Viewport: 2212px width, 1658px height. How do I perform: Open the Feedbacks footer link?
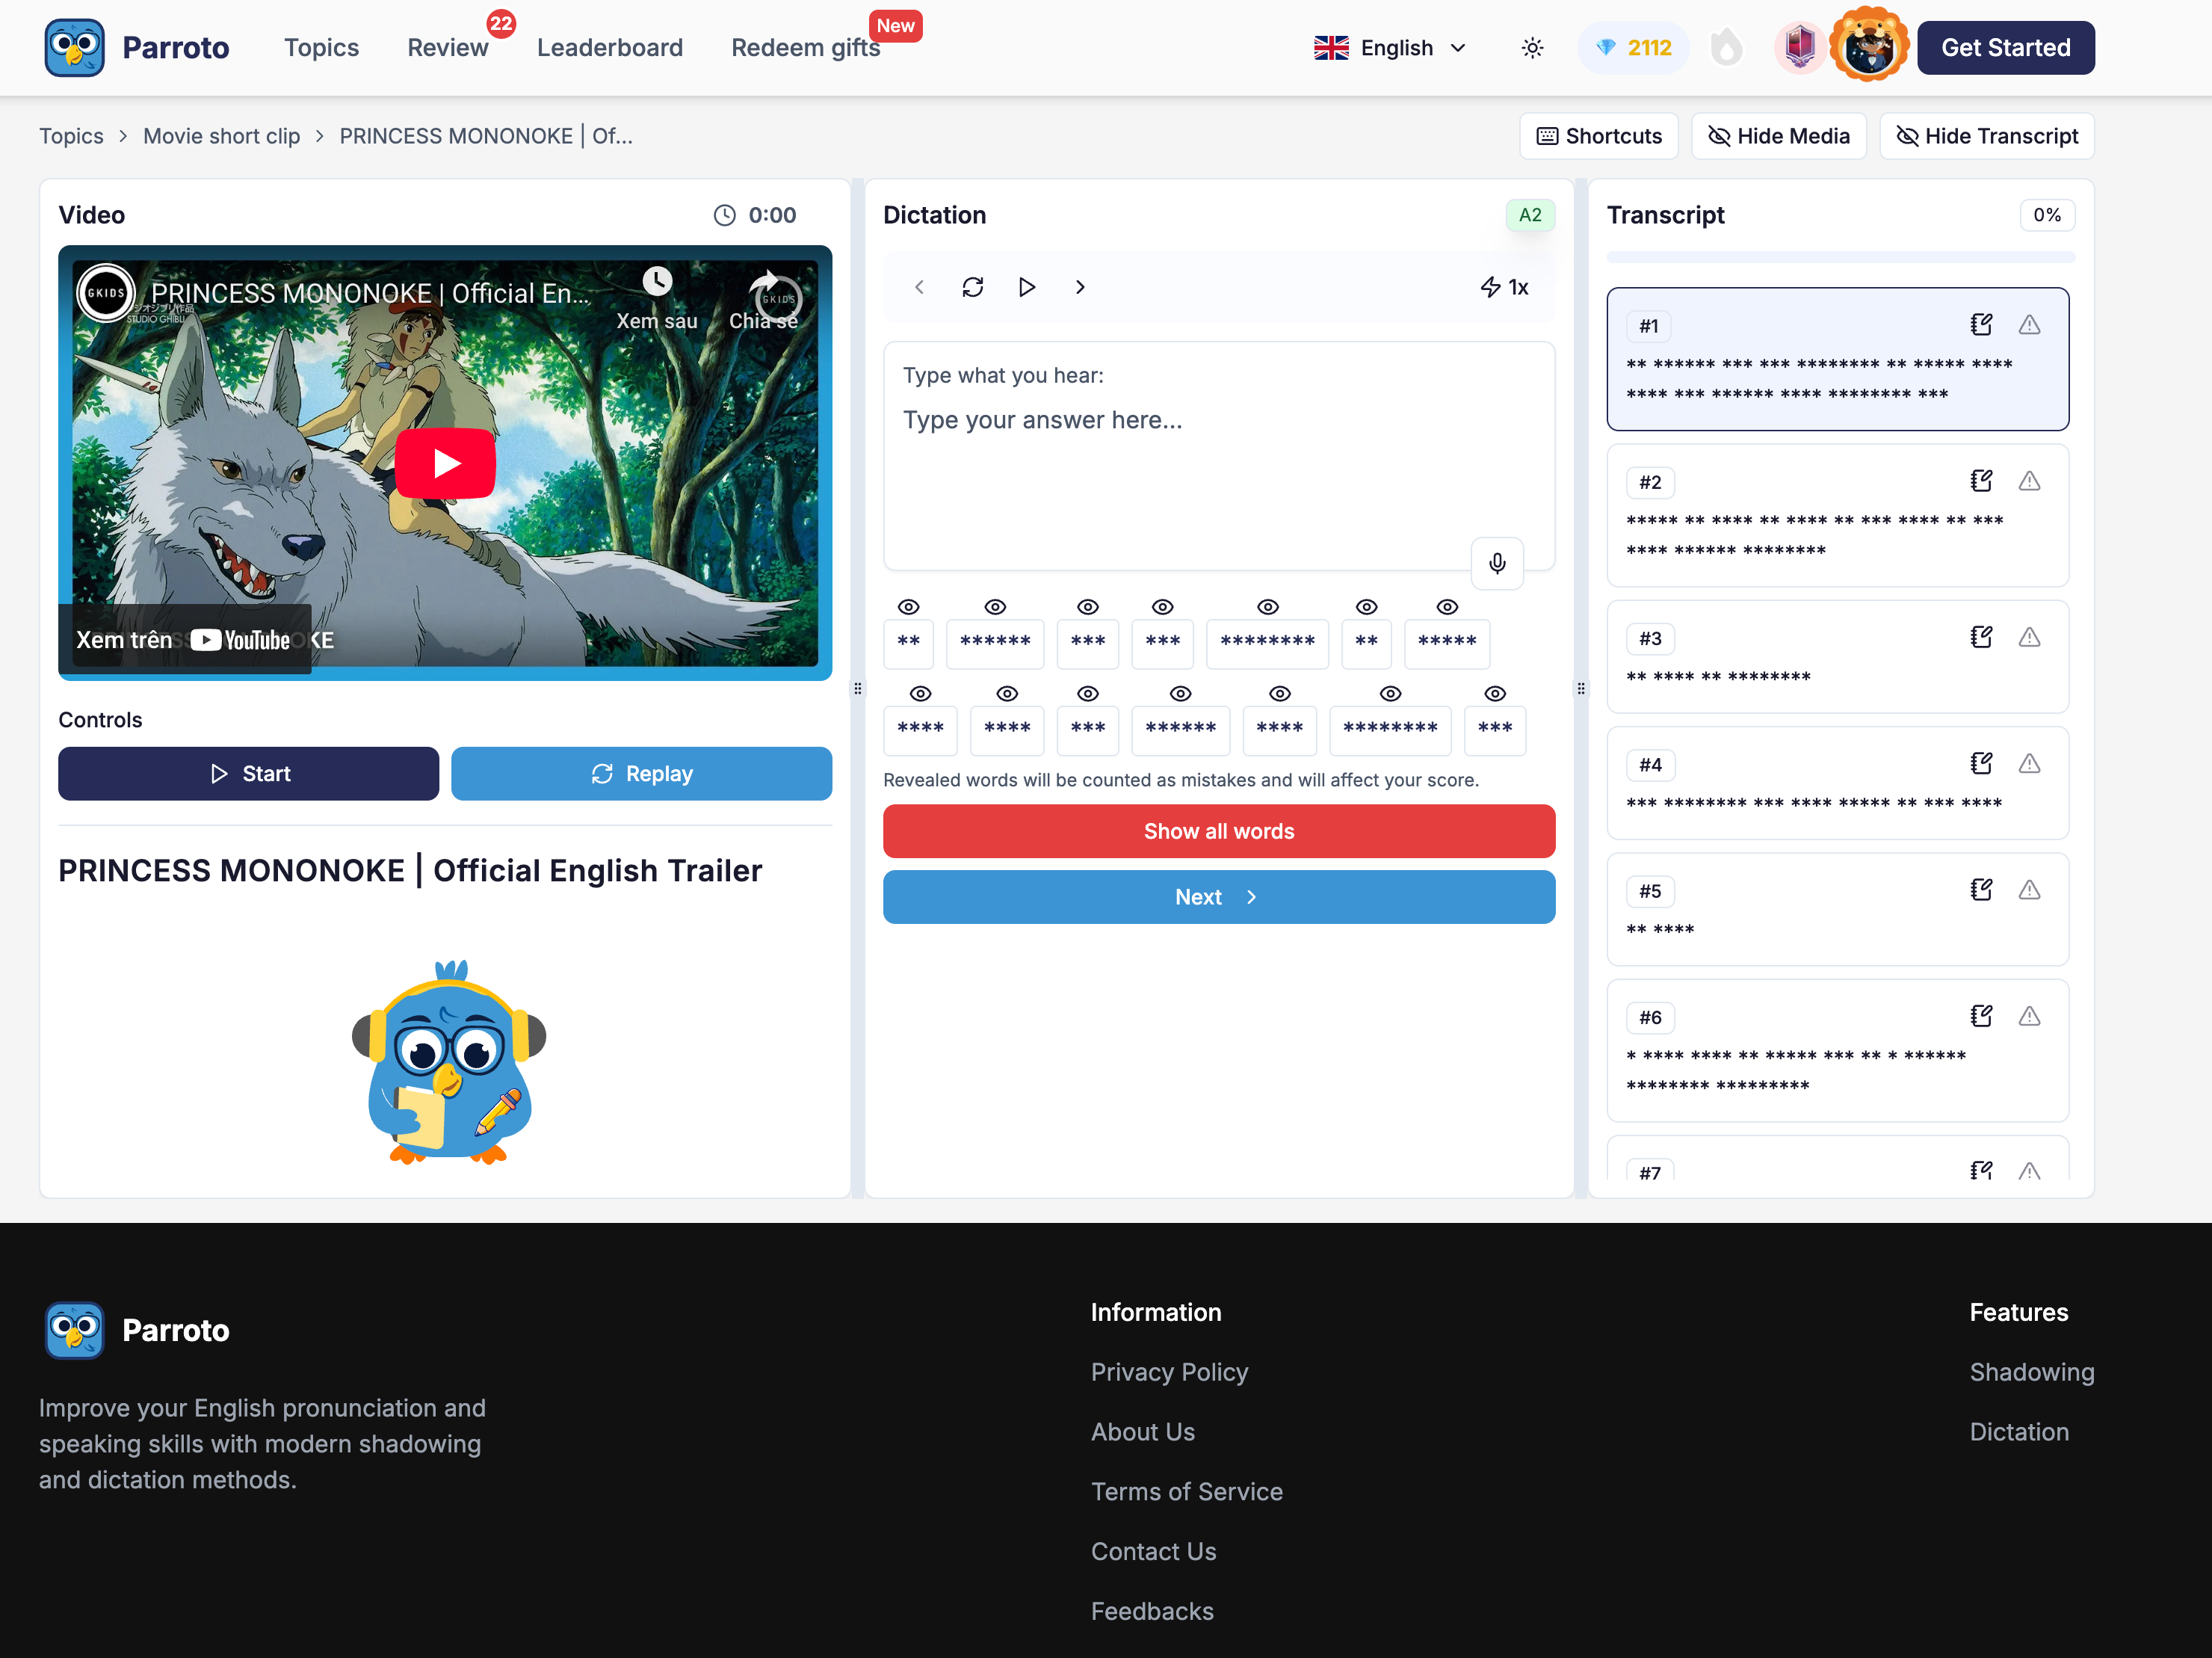coord(1152,1612)
